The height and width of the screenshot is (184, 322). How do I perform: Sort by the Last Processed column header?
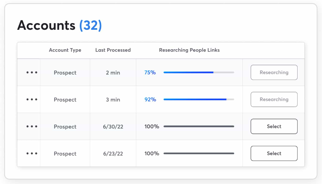coord(113,50)
